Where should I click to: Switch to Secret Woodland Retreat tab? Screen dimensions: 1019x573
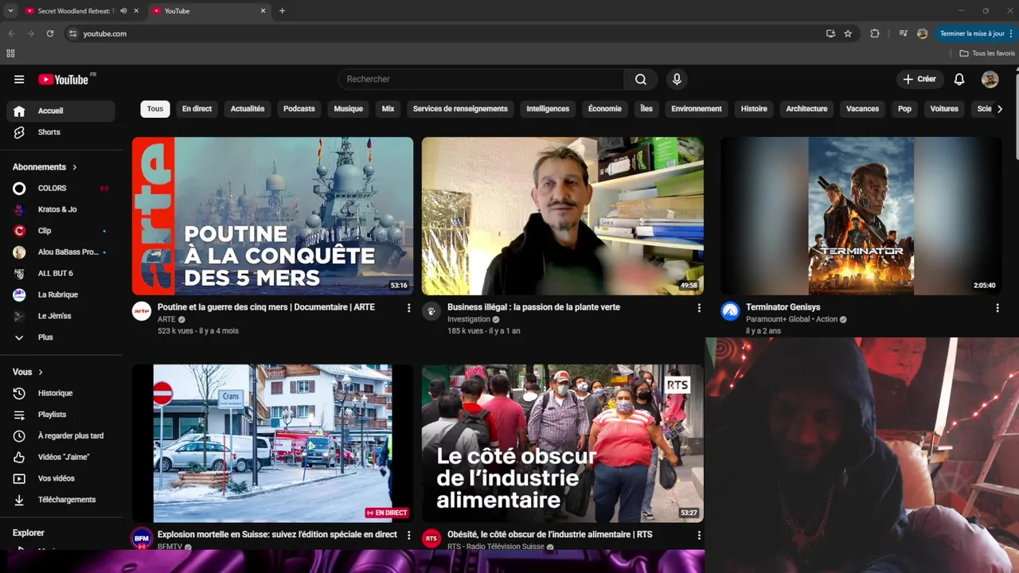click(82, 11)
